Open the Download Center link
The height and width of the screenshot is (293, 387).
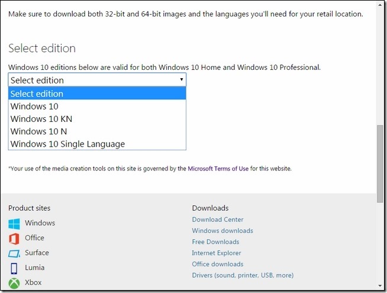click(218, 220)
